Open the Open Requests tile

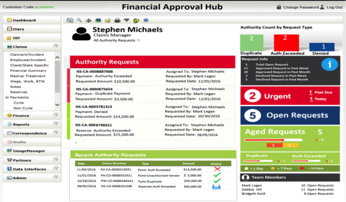click(x=290, y=115)
